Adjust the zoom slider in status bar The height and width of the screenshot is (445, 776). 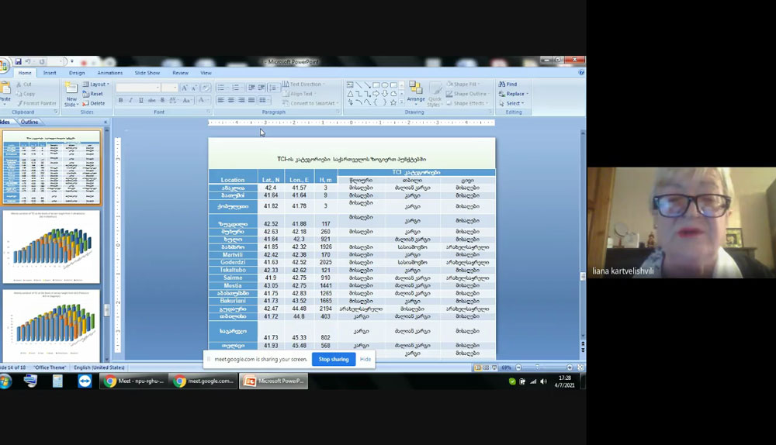point(537,367)
